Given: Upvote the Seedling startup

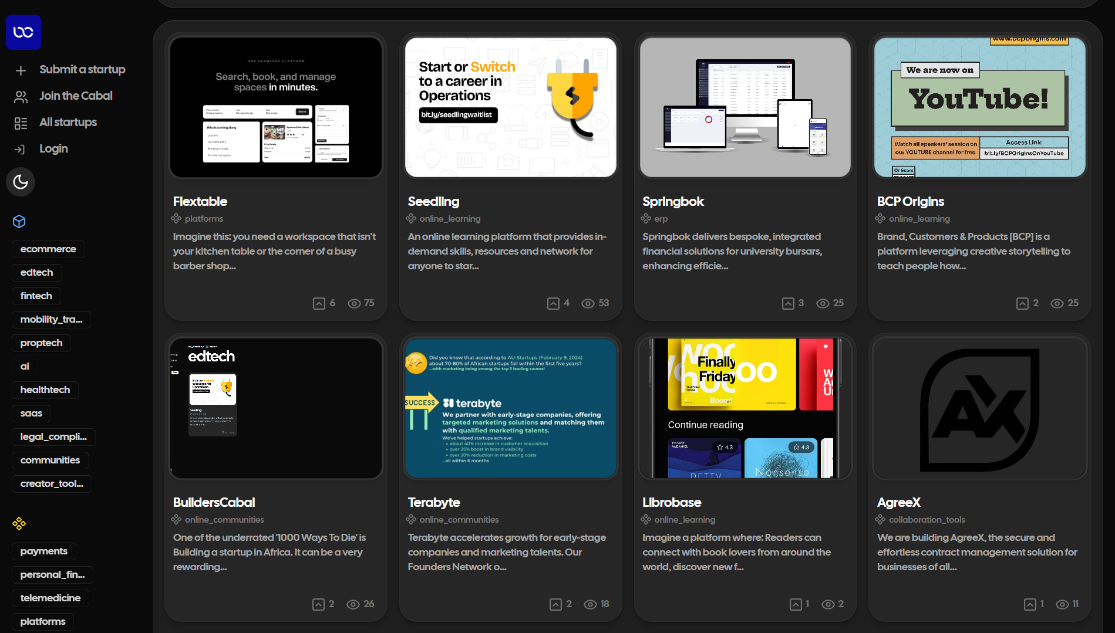Looking at the screenshot, I should (x=553, y=303).
